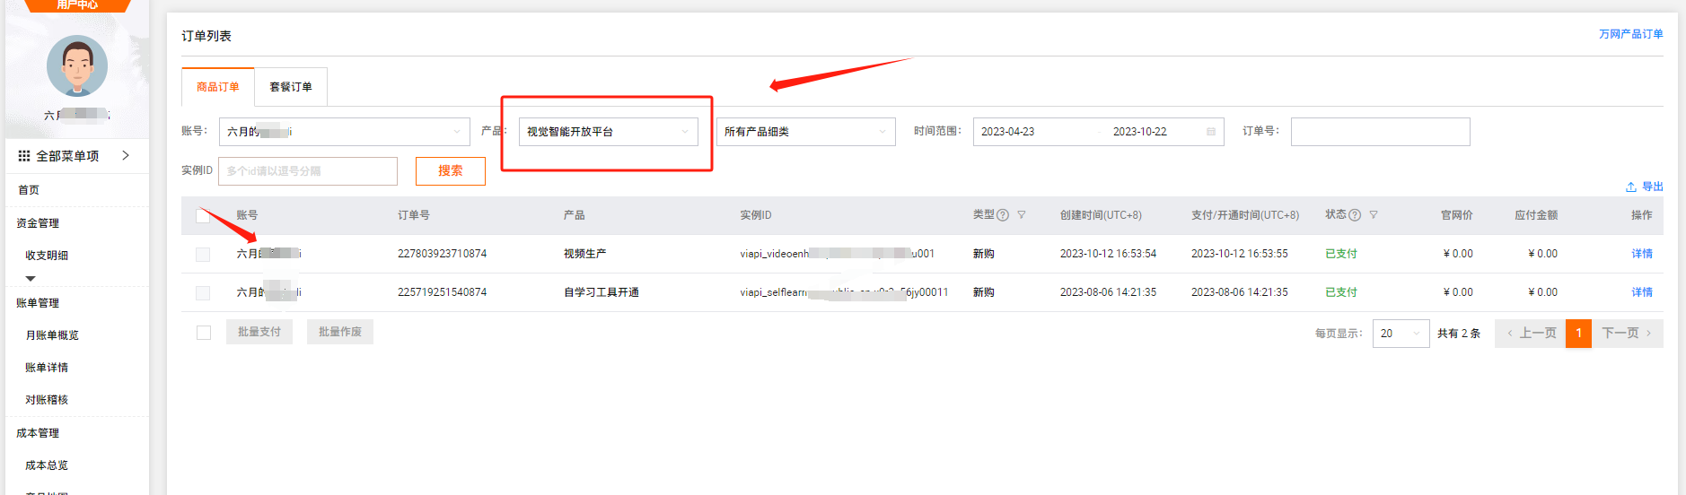Click creation time 2023-08-06 14:21:35
Image resolution: width=1686 pixels, height=495 pixels.
(1108, 292)
